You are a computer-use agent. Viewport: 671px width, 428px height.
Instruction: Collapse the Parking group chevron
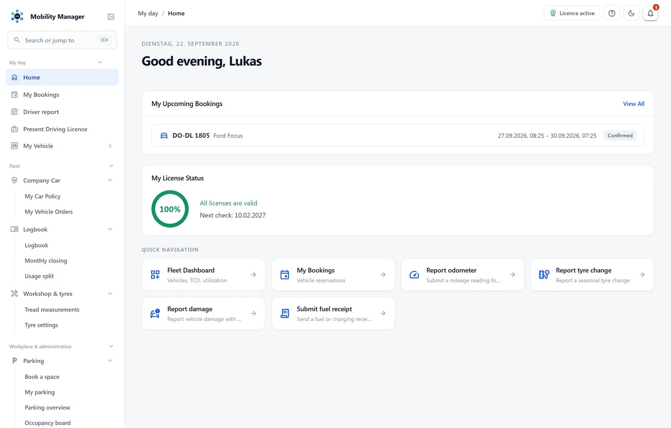[x=110, y=361]
